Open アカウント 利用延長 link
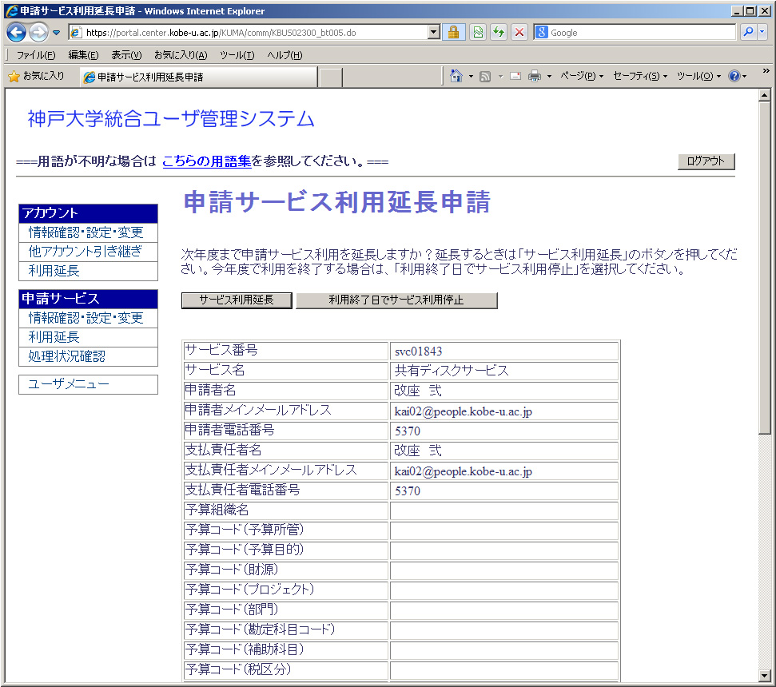 tap(54, 271)
